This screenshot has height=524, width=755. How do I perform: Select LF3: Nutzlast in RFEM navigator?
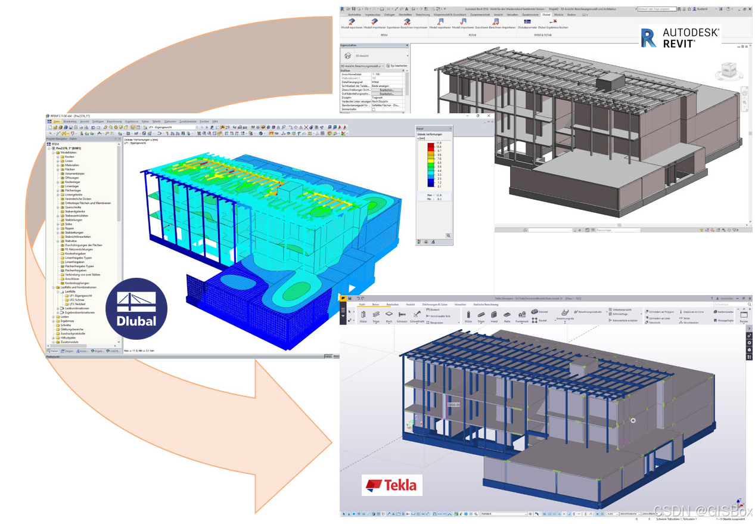[79, 304]
